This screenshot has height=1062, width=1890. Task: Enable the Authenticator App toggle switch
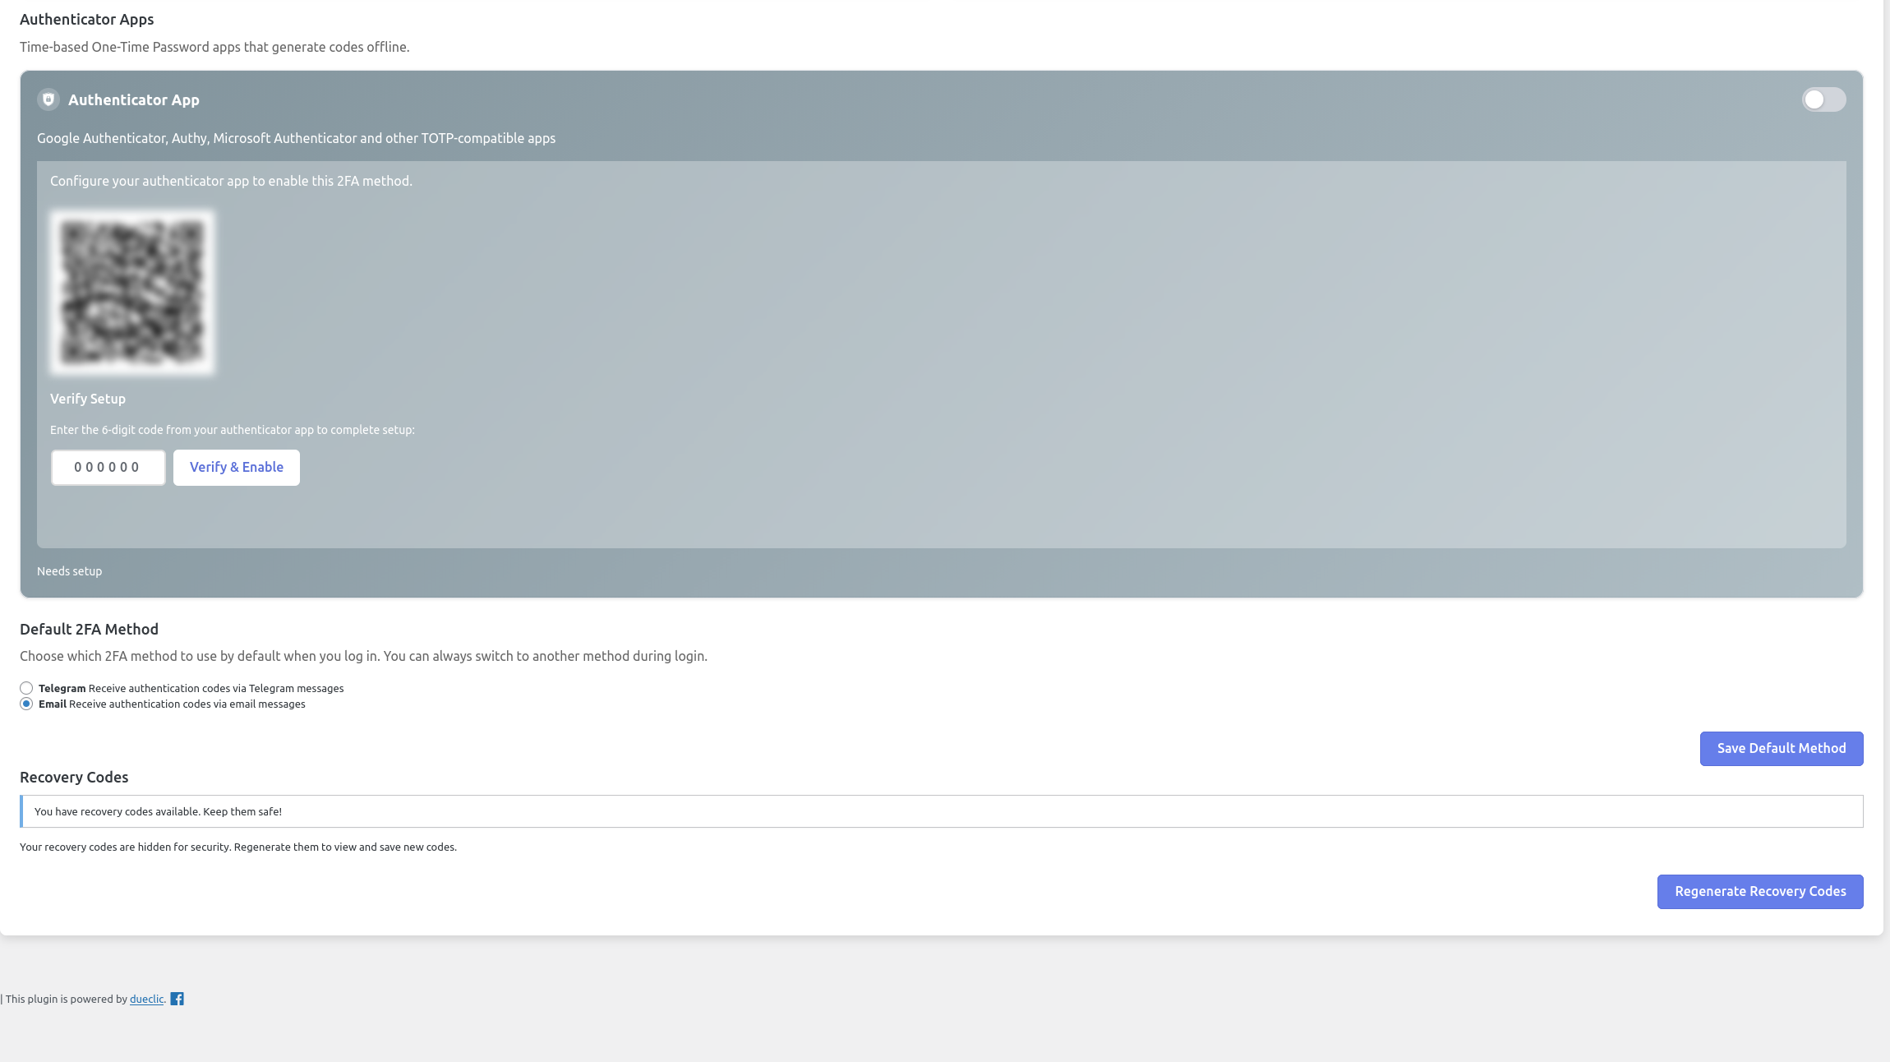[1824, 99]
